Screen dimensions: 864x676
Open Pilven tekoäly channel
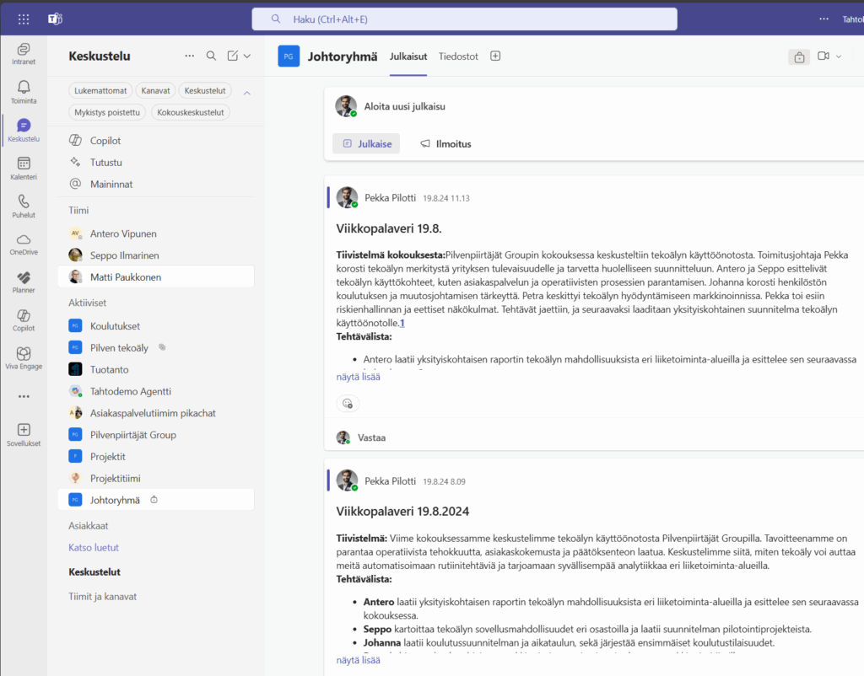[156, 348]
